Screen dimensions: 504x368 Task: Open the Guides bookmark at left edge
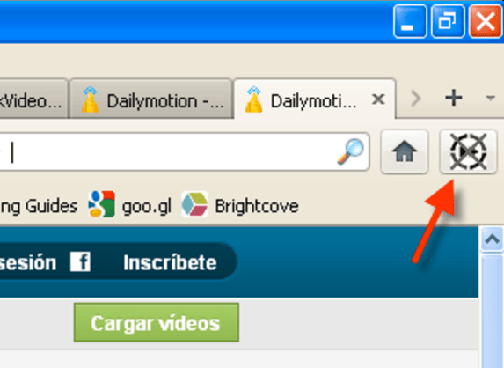39,206
